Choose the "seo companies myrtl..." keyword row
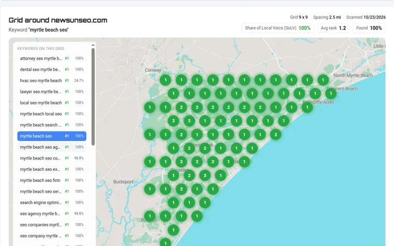The width and height of the screenshot is (394, 246). tap(52, 225)
